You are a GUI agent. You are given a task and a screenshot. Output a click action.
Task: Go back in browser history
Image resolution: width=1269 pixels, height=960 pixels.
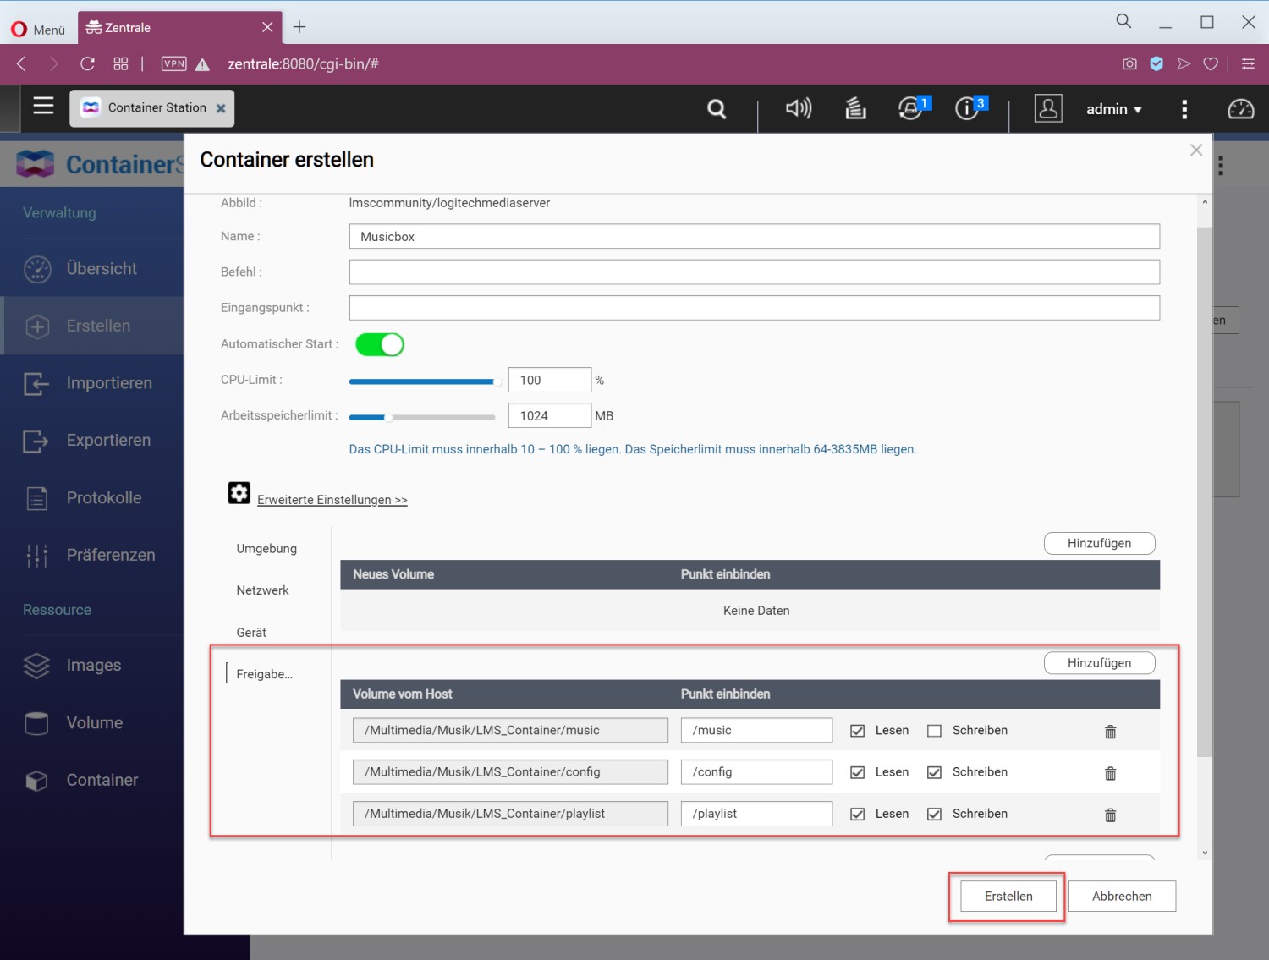(22, 63)
